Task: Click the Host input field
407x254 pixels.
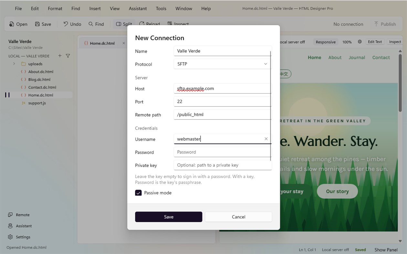Action: coord(223,88)
